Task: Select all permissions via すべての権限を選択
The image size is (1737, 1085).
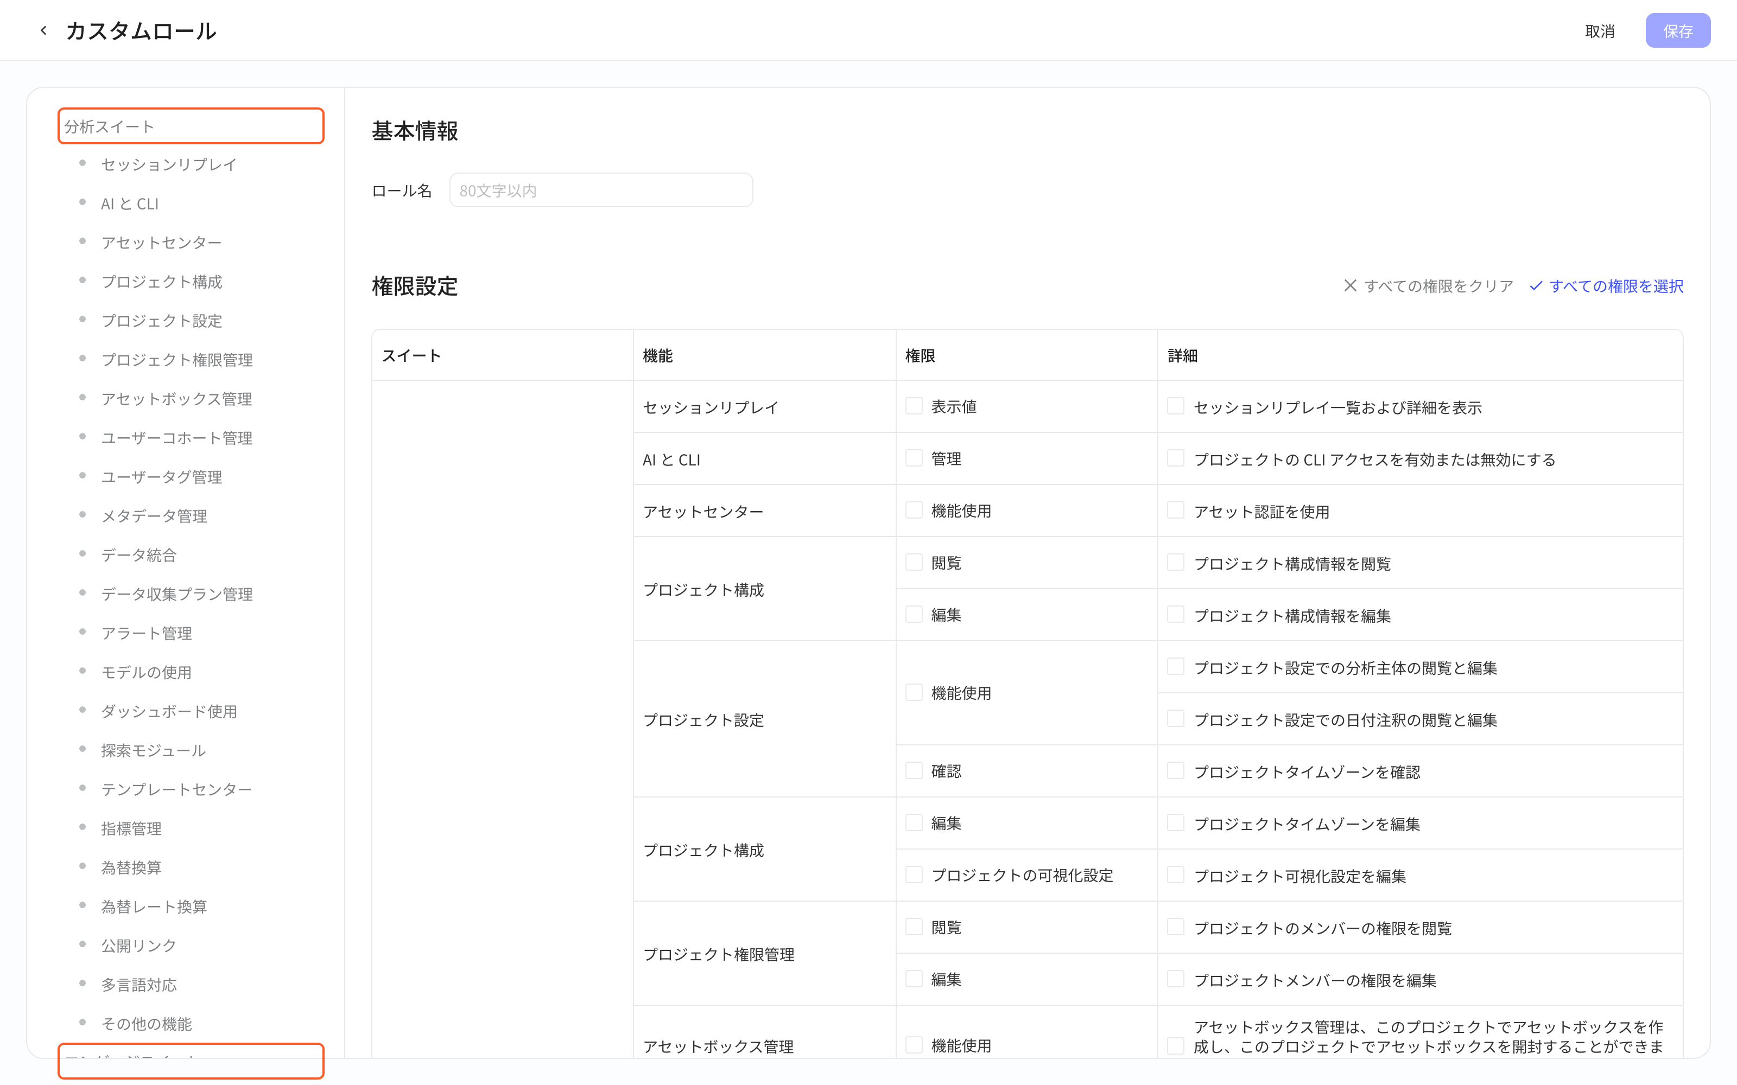Action: tap(1606, 285)
